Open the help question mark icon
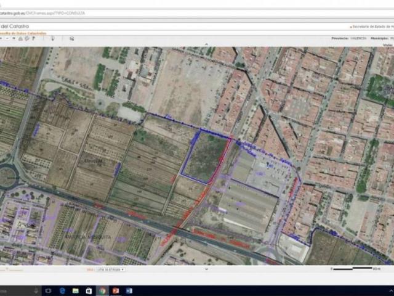 coord(33,38)
